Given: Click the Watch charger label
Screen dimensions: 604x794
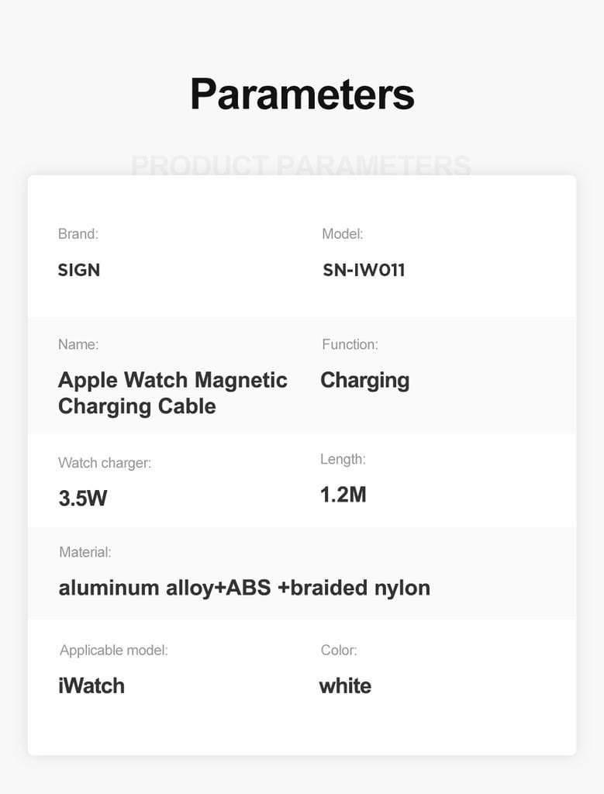Looking at the screenshot, I should tap(105, 463).
